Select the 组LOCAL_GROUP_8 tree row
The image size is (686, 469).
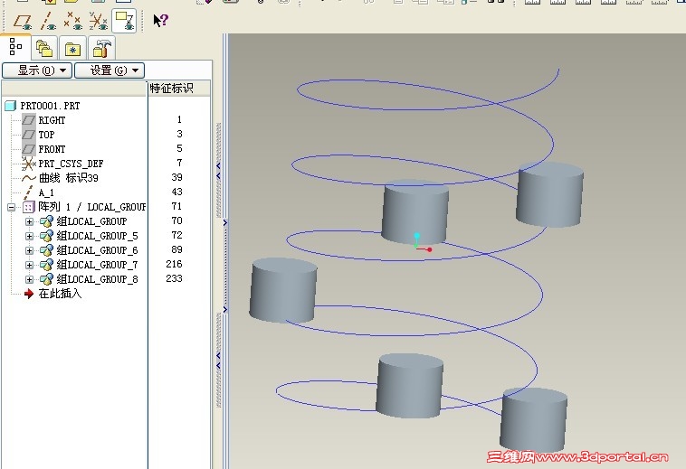97,279
